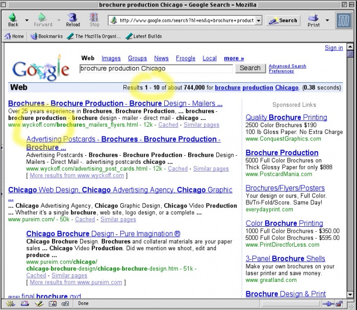The image size is (357, 310).
Task: Click the 'production' link in results bar
Action: pyautogui.click(x=258, y=87)
